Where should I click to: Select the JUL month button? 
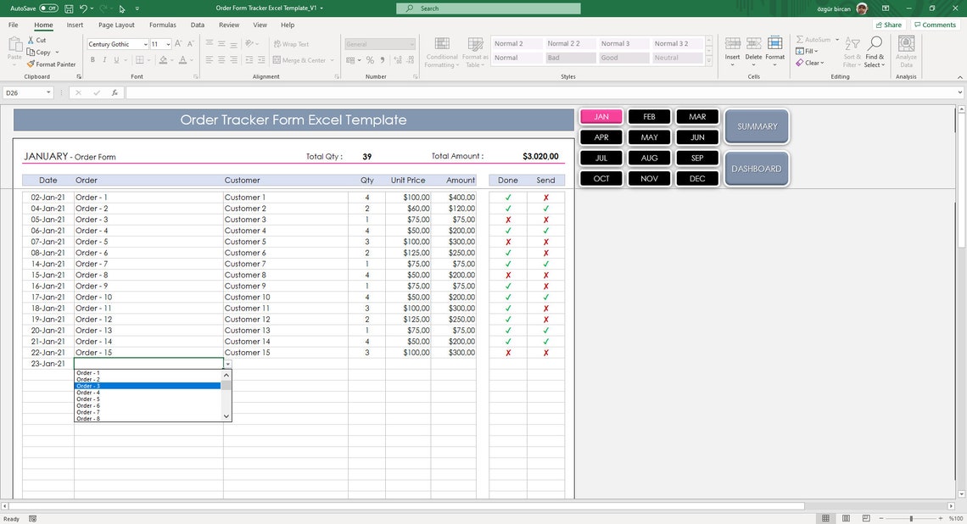coord(601,158)
